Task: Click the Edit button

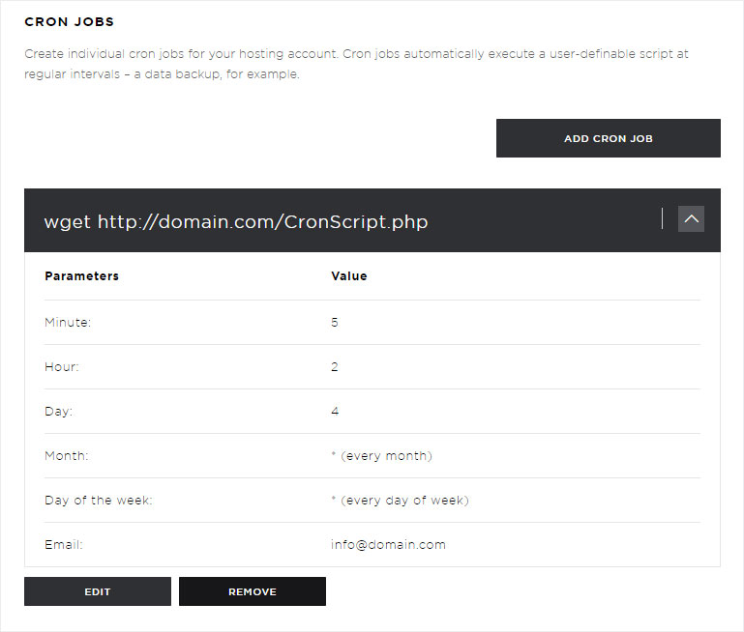Action: pyautogui.click(x=98, y=591)
